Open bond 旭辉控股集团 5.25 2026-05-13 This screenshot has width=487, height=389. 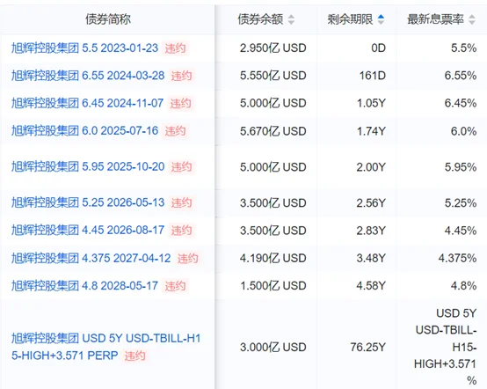(88, 202)
